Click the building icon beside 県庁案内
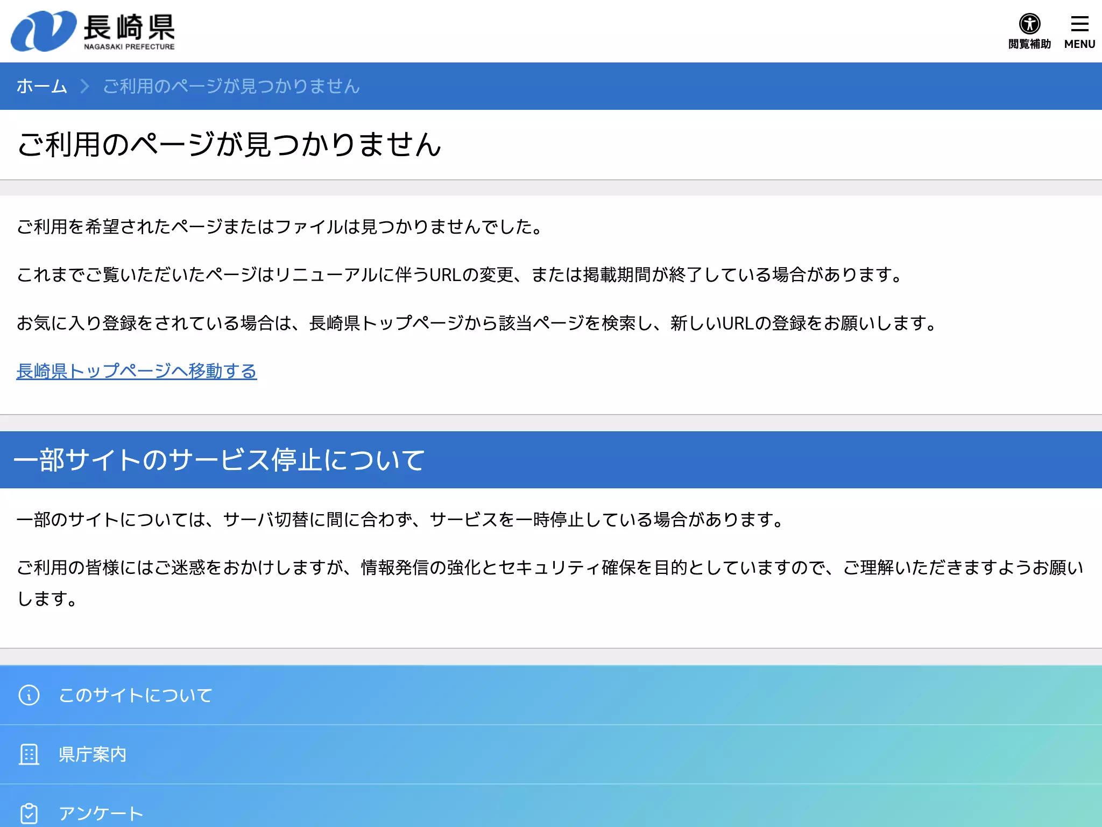This screenshot has width=1102, height=827. coord(29,754)
